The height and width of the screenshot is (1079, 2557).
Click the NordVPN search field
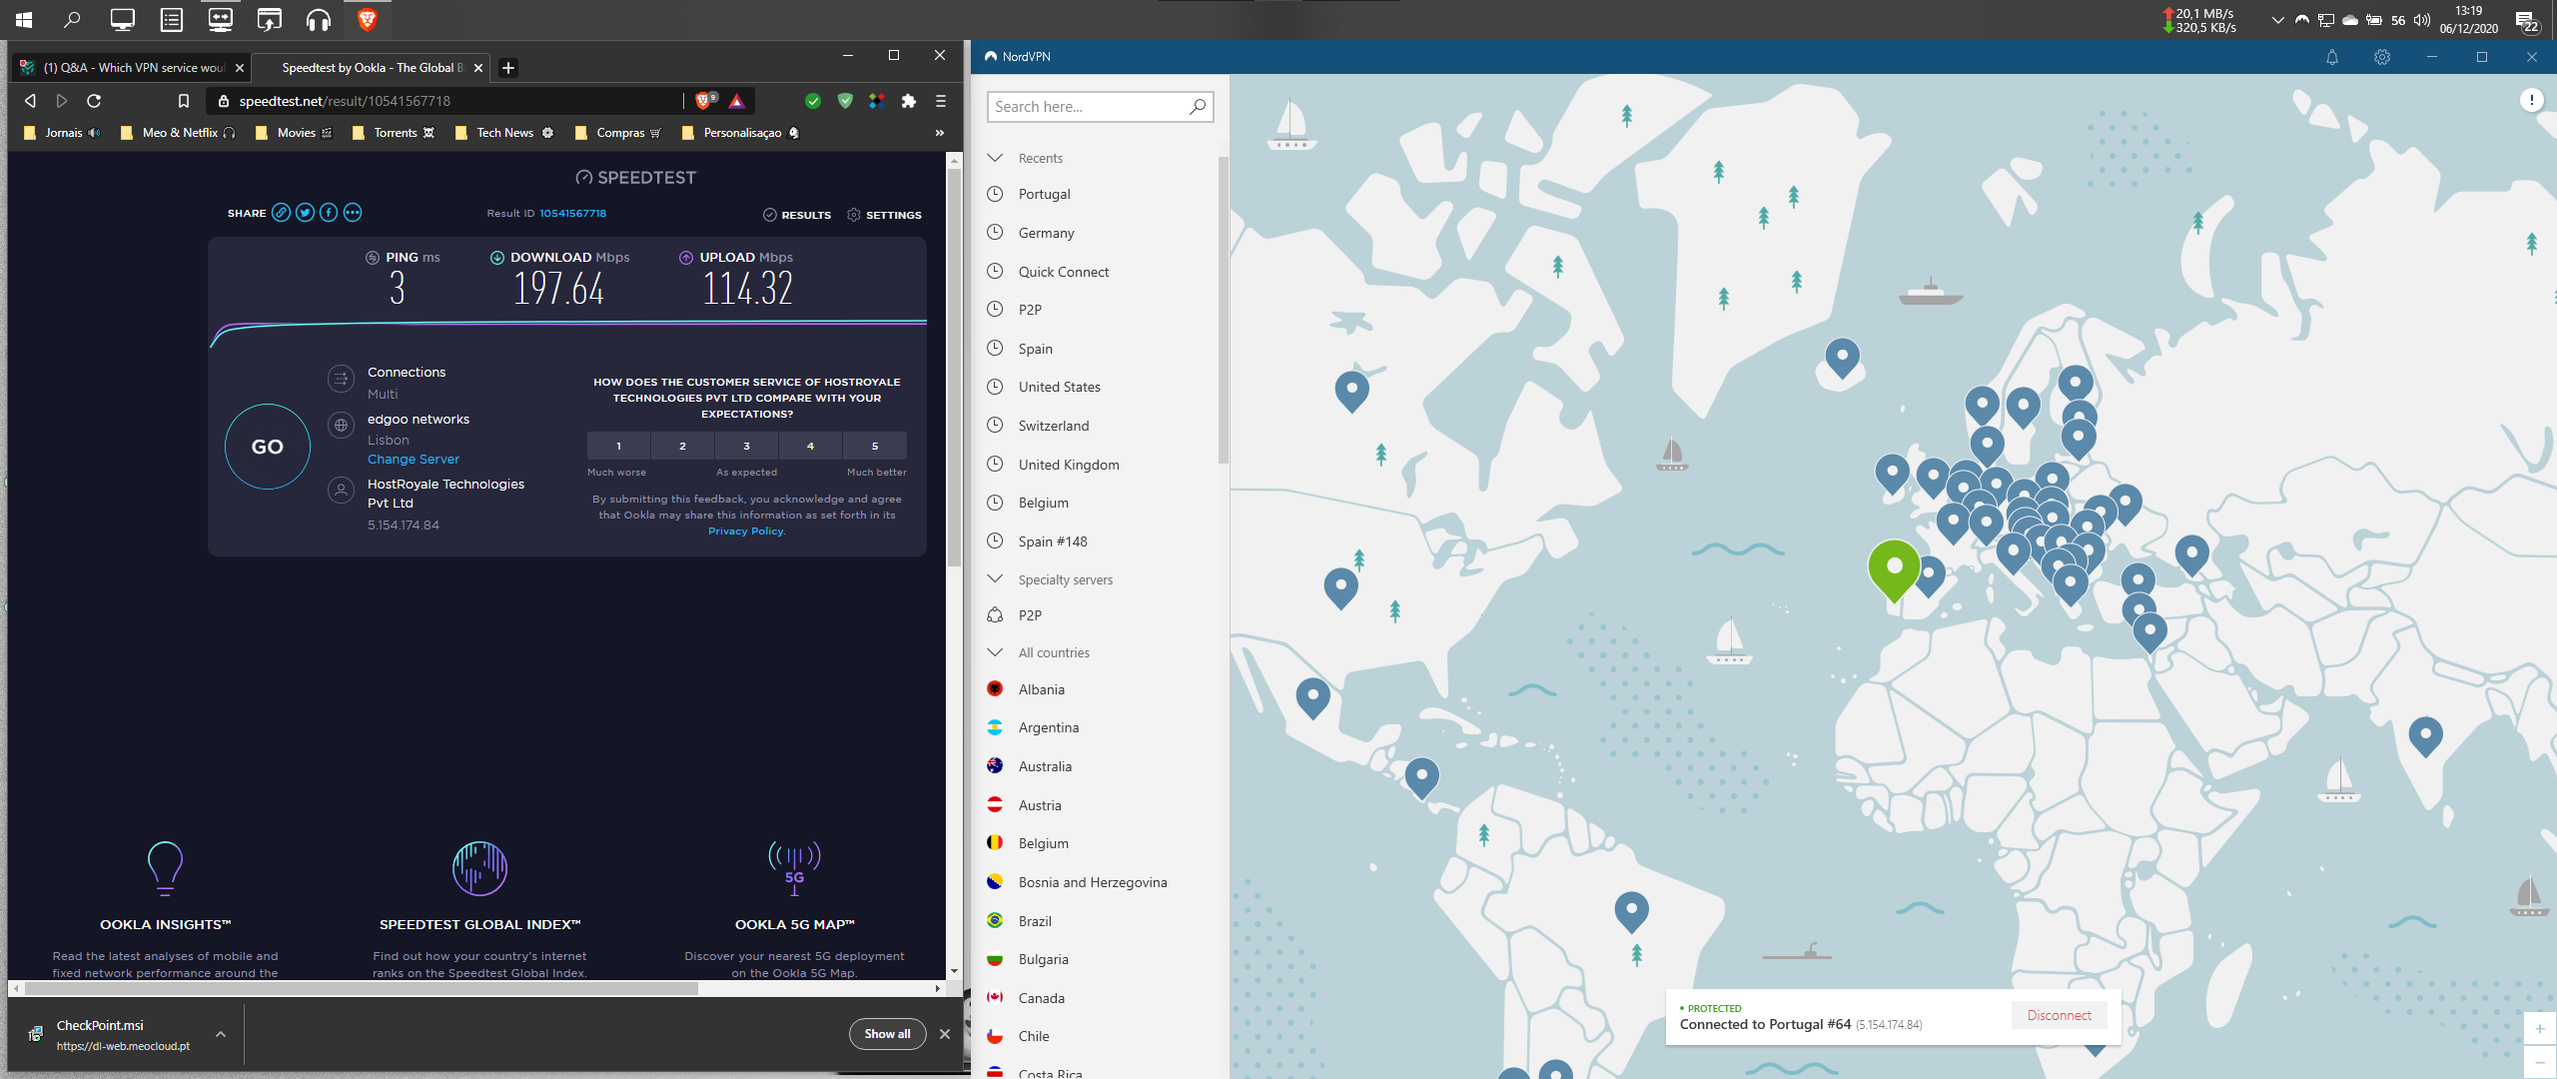click(1087, 107)
